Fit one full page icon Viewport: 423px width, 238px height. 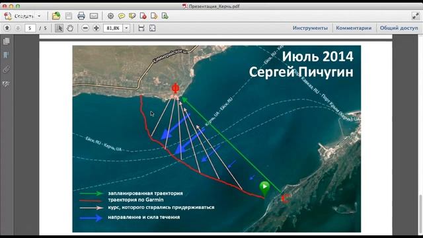[x=153, y=28]
